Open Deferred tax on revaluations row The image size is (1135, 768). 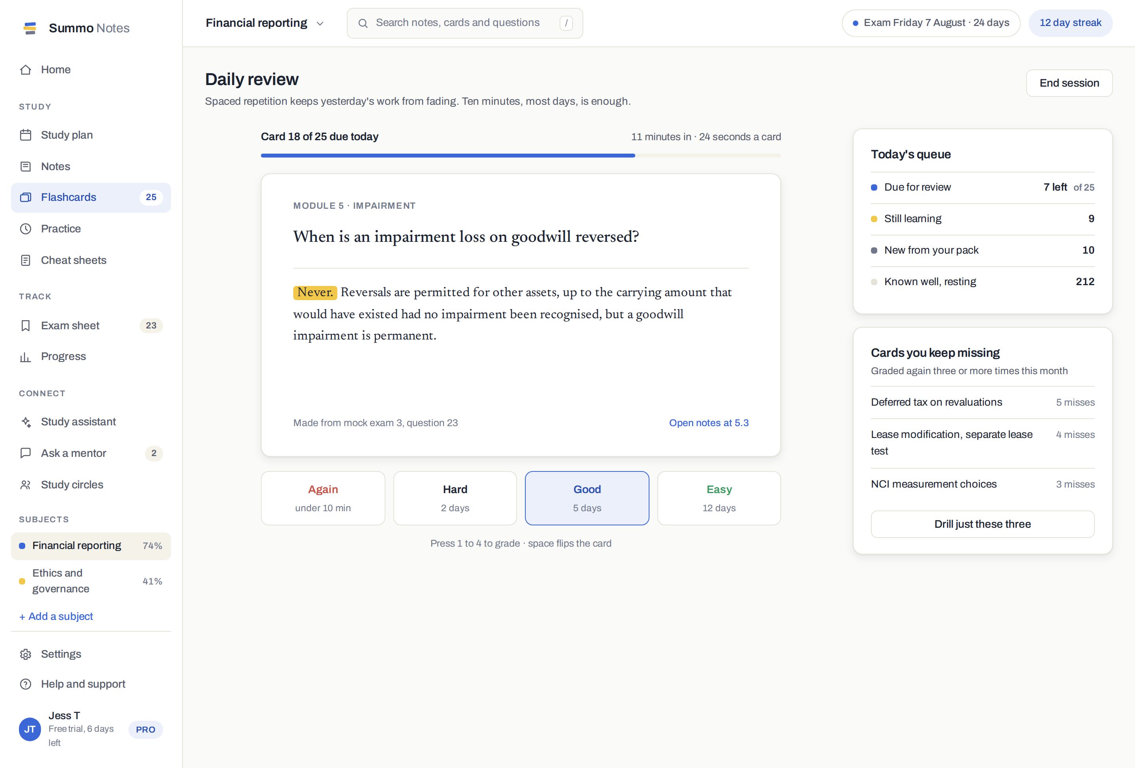pyautogui.click(x=982, y=403)
